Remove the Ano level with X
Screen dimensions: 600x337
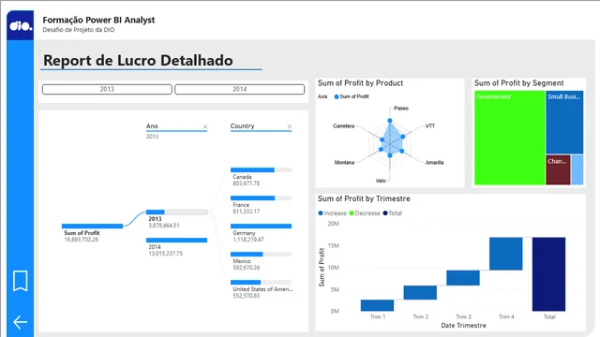point(205,126)
